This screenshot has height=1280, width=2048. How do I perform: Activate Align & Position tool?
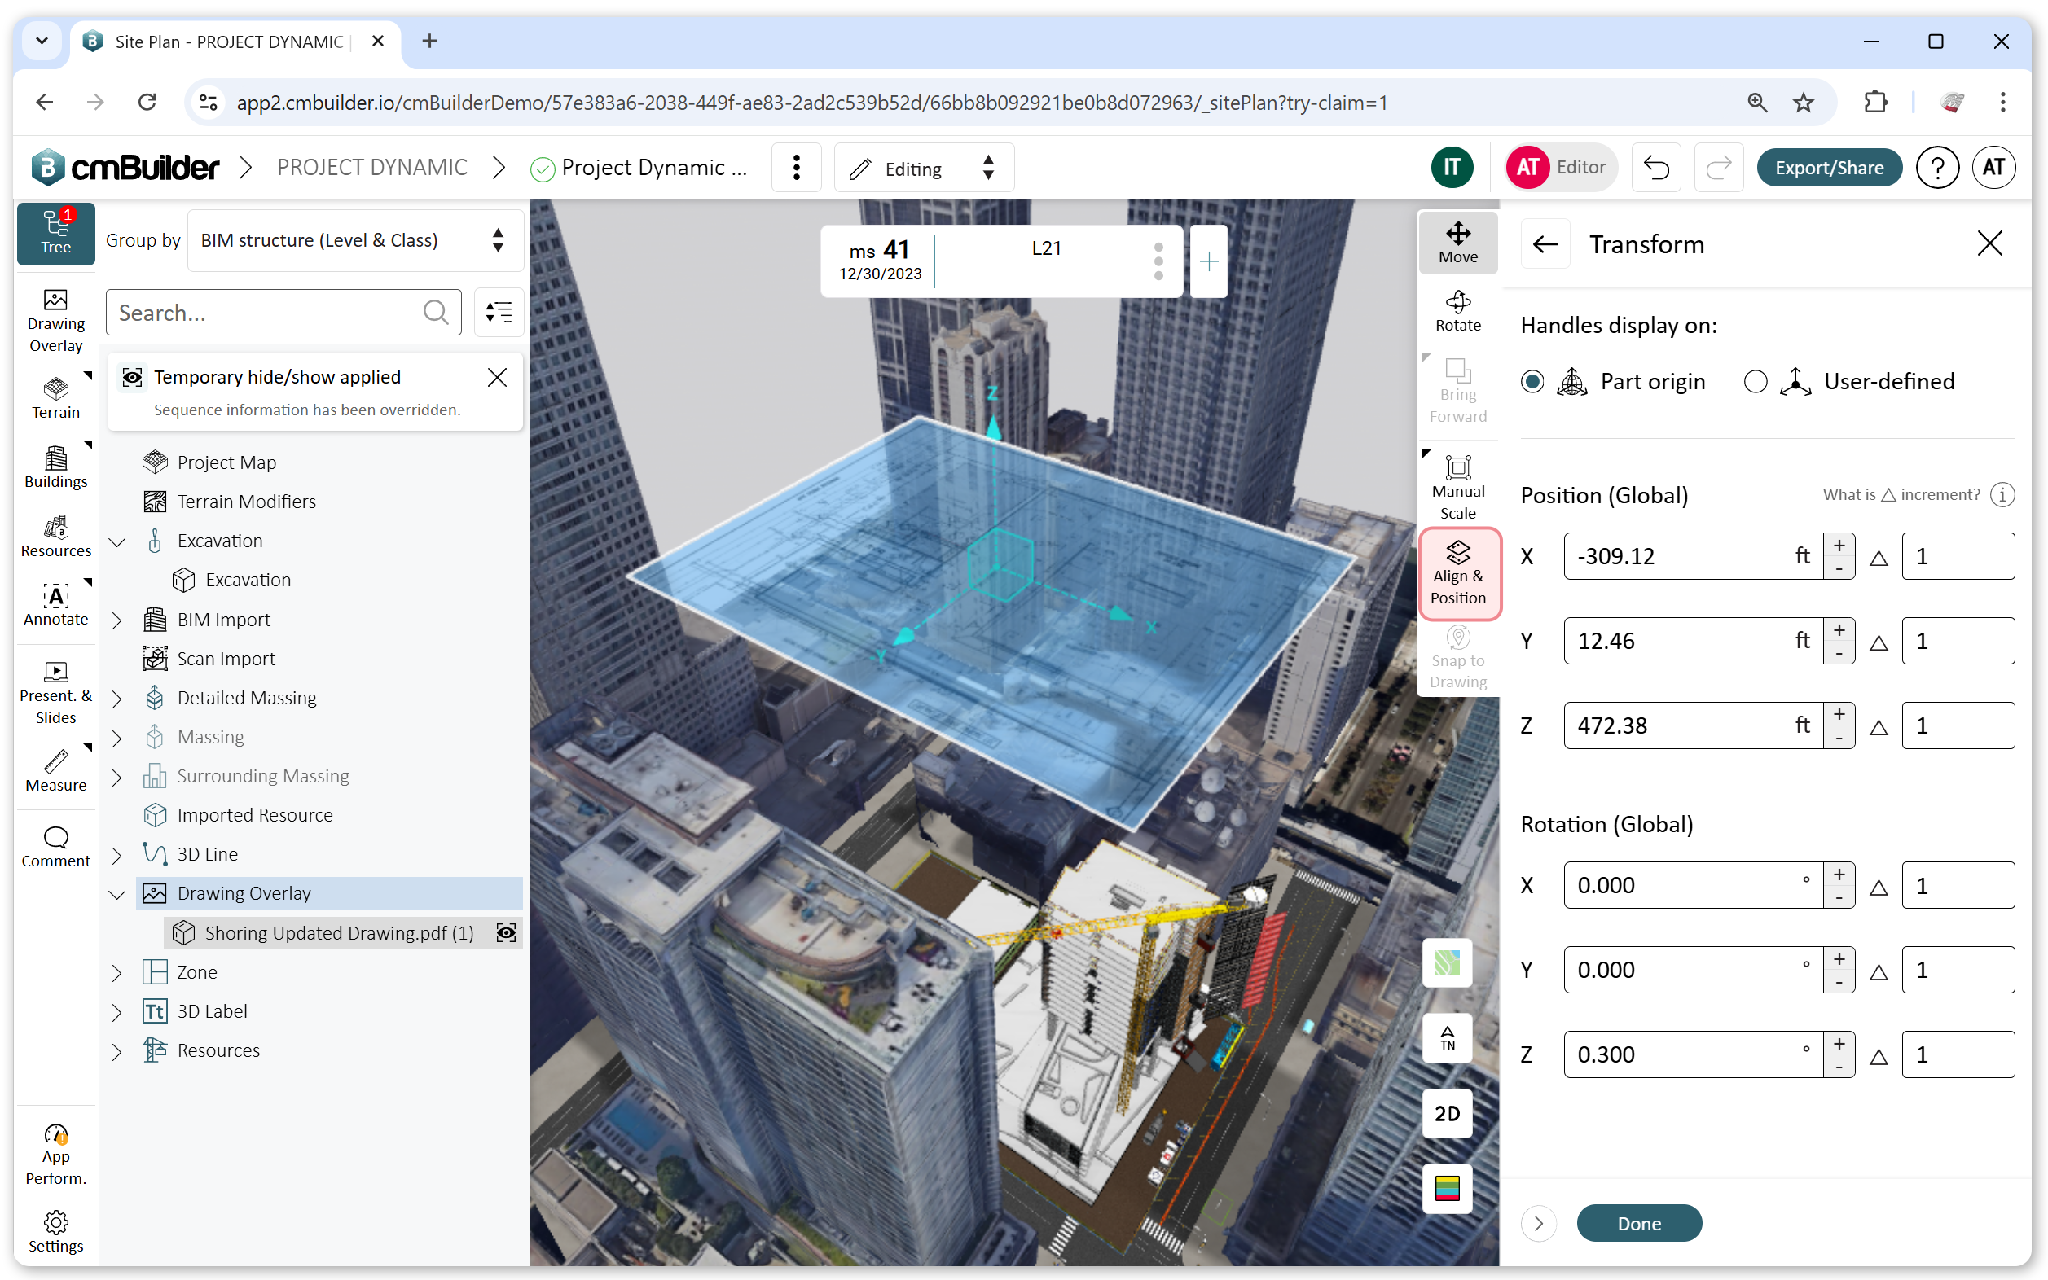coord(1457,573)
